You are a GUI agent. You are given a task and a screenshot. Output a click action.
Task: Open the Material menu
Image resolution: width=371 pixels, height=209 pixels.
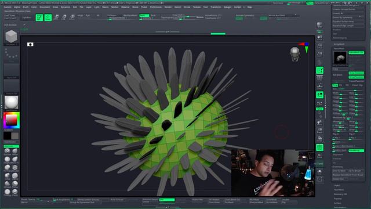[125, 7]
